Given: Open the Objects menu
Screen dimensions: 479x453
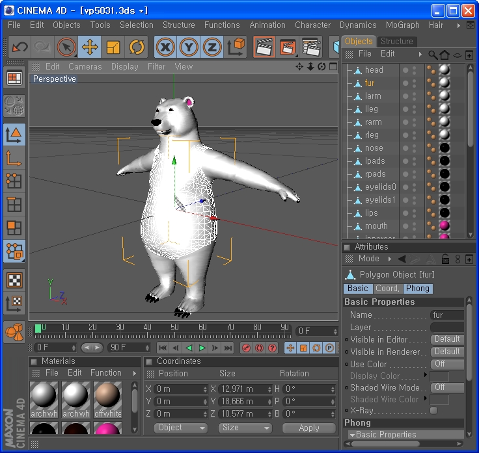Looking at the screenshot, I should (x=66, y=25).
